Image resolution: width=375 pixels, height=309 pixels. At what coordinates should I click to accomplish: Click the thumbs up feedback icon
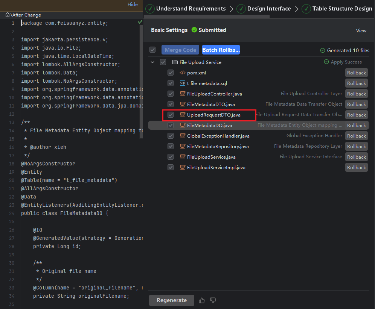(x=202, y=300)
